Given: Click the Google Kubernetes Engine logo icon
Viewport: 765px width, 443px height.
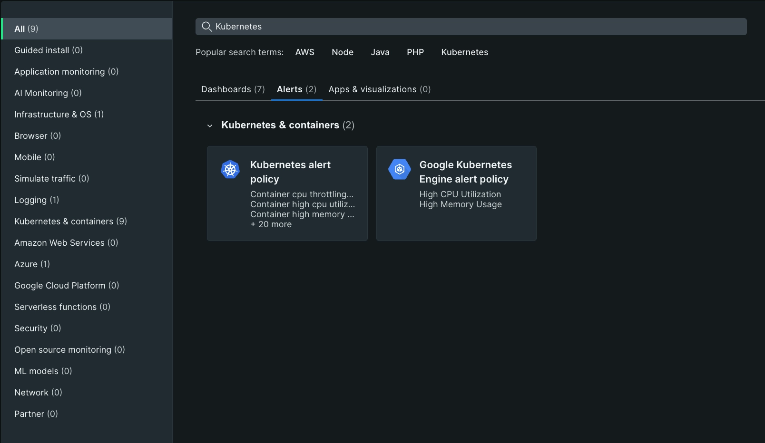Looking at the screenshot, I should [400, 169].
